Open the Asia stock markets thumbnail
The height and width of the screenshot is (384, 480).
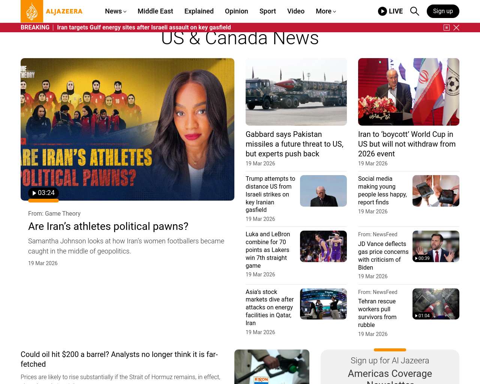323,304
